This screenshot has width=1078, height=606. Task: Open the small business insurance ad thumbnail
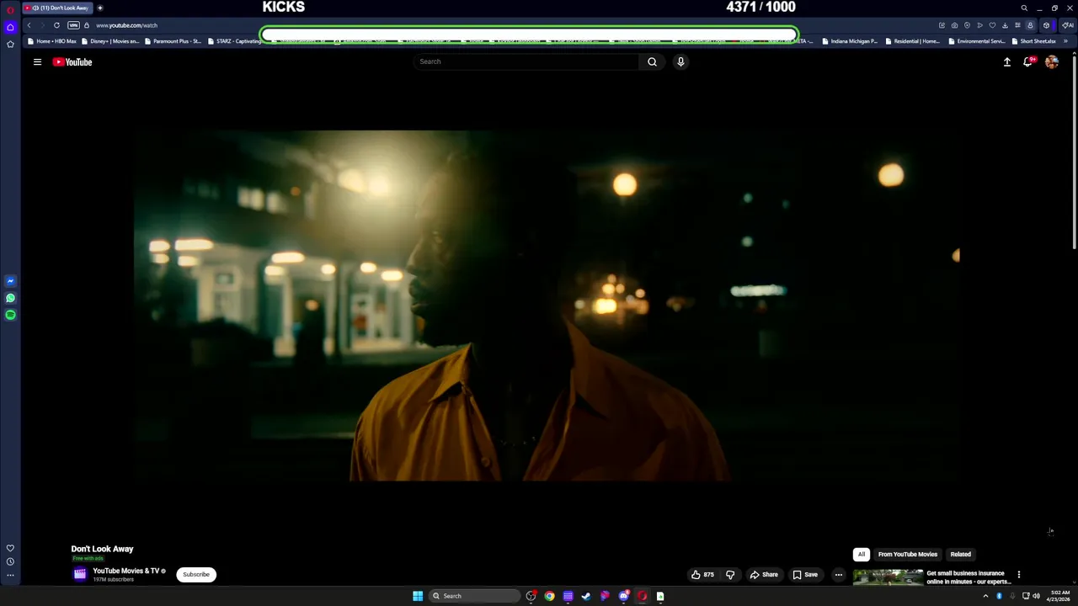[x=888, y=577]
